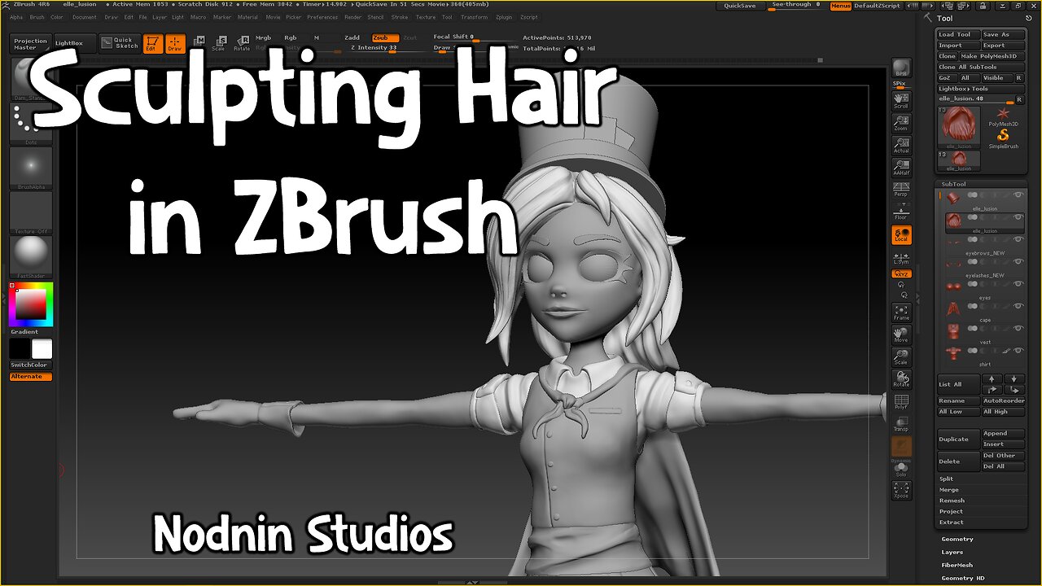Click the BPR render button
Screen dimensions: 1042x586
[901, 68]
